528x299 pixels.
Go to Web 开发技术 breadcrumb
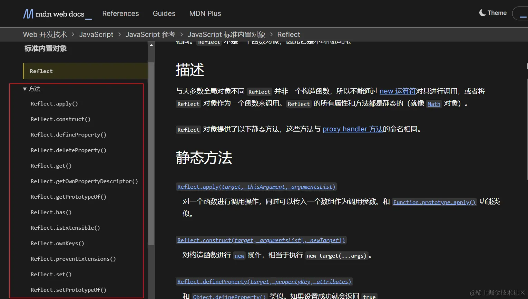[x=45, y=34]
